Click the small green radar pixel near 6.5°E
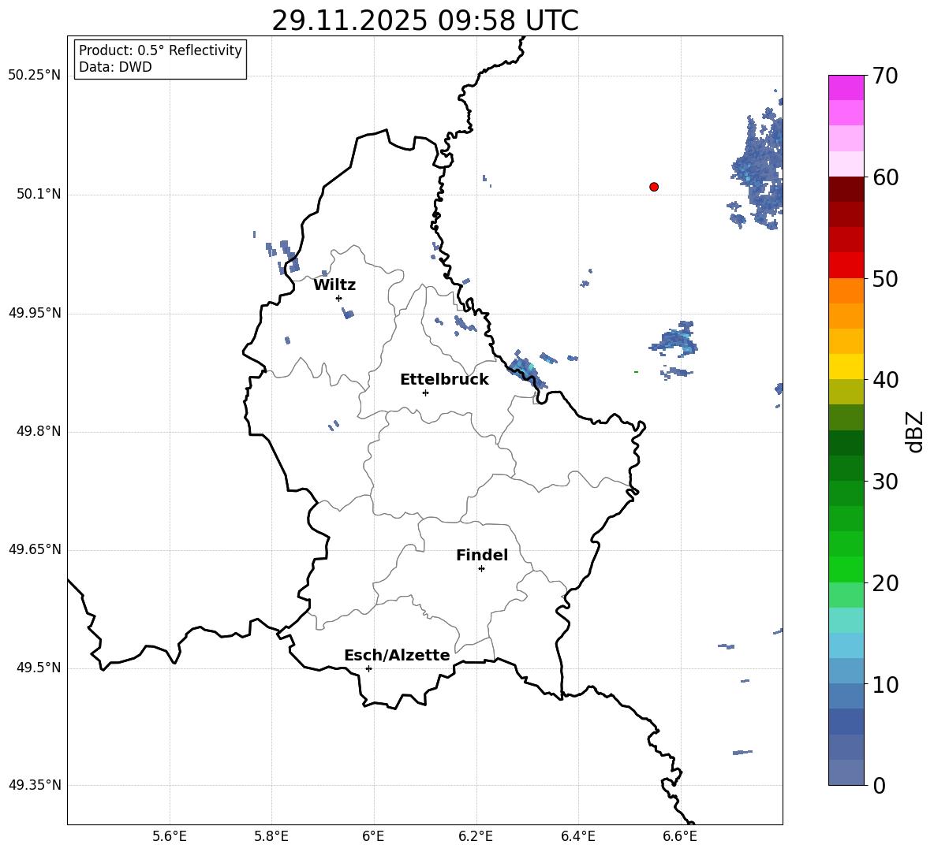Screen dimensions: 934x852 coord(636,372)
